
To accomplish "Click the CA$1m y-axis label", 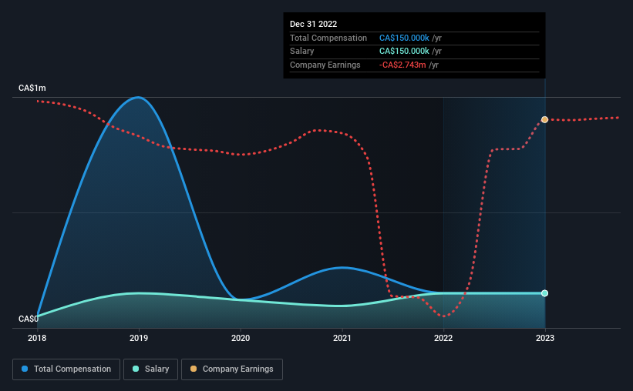I will tap(32, 89).
